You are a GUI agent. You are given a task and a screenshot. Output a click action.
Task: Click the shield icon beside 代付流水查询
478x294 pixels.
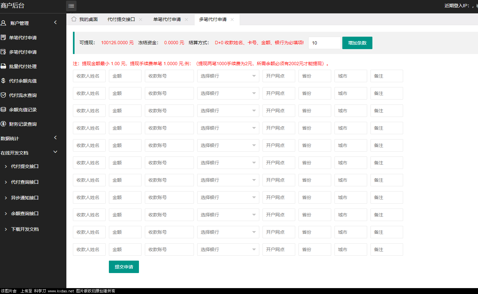pyautogui.click(x=3, y=95)
